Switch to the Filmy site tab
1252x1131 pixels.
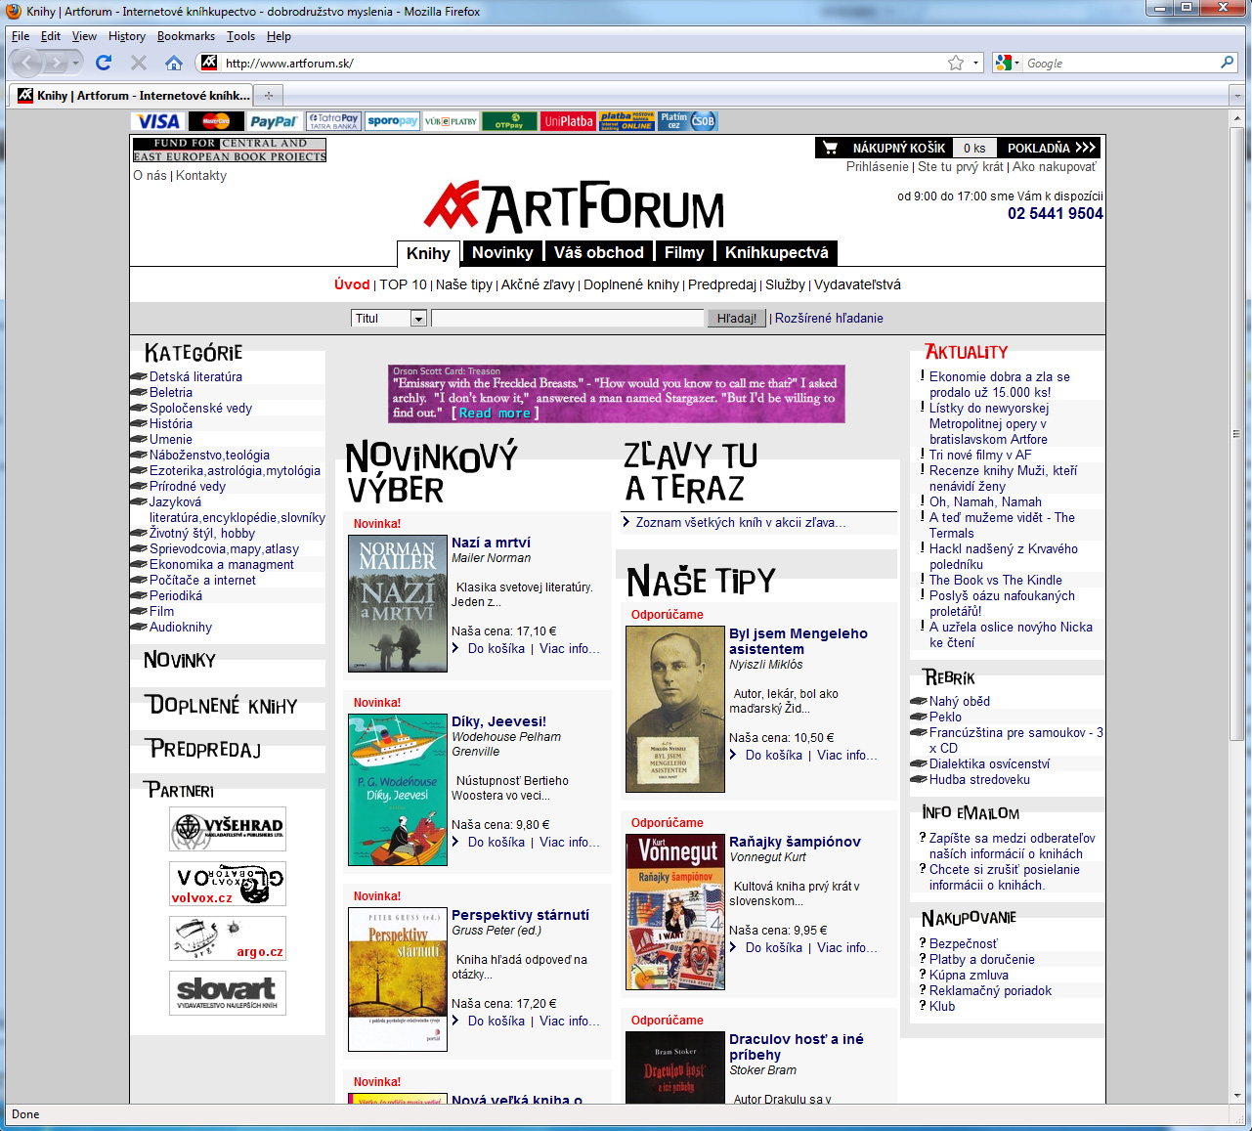(x=684, y=252)
